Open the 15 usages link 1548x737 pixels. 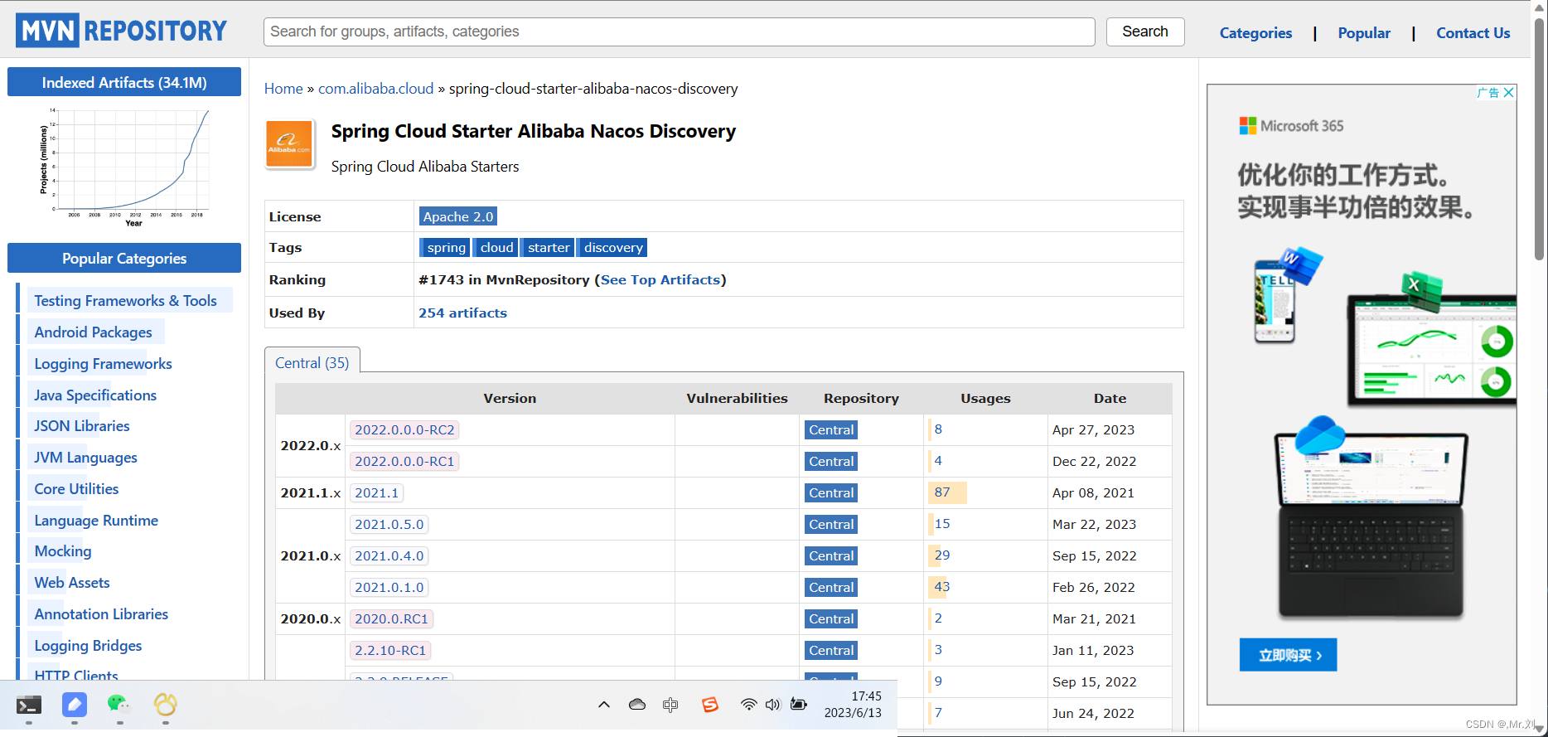pyautogui.click(x=942, y=524)
